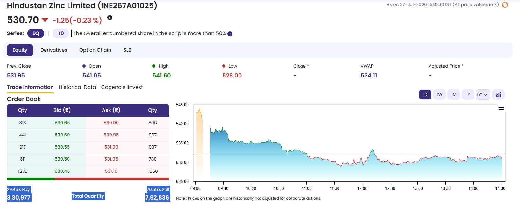This screenshot has width=520, height=205.
Task: Click Prev. Close value 531.95
Action: pos(16,76)
